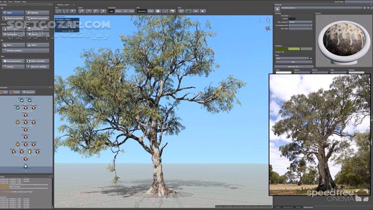This screenshot has height=210, width=373.
Task: Select the top-right green checkmark node
Action: [29, 100]
